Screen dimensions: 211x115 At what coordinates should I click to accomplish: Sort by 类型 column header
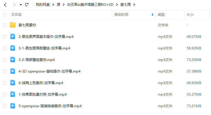tap(161, 15)
